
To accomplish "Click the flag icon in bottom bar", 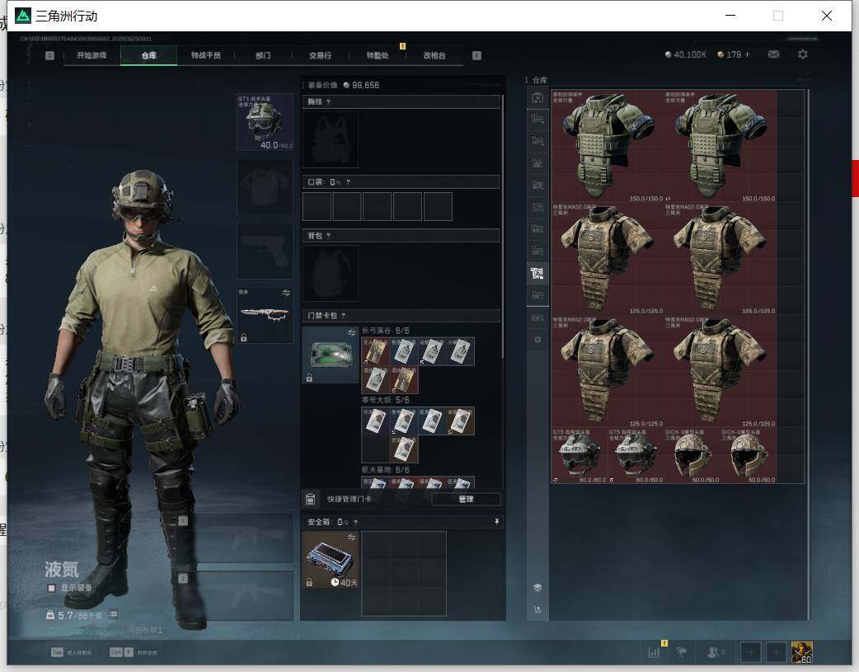I will 682,652.
